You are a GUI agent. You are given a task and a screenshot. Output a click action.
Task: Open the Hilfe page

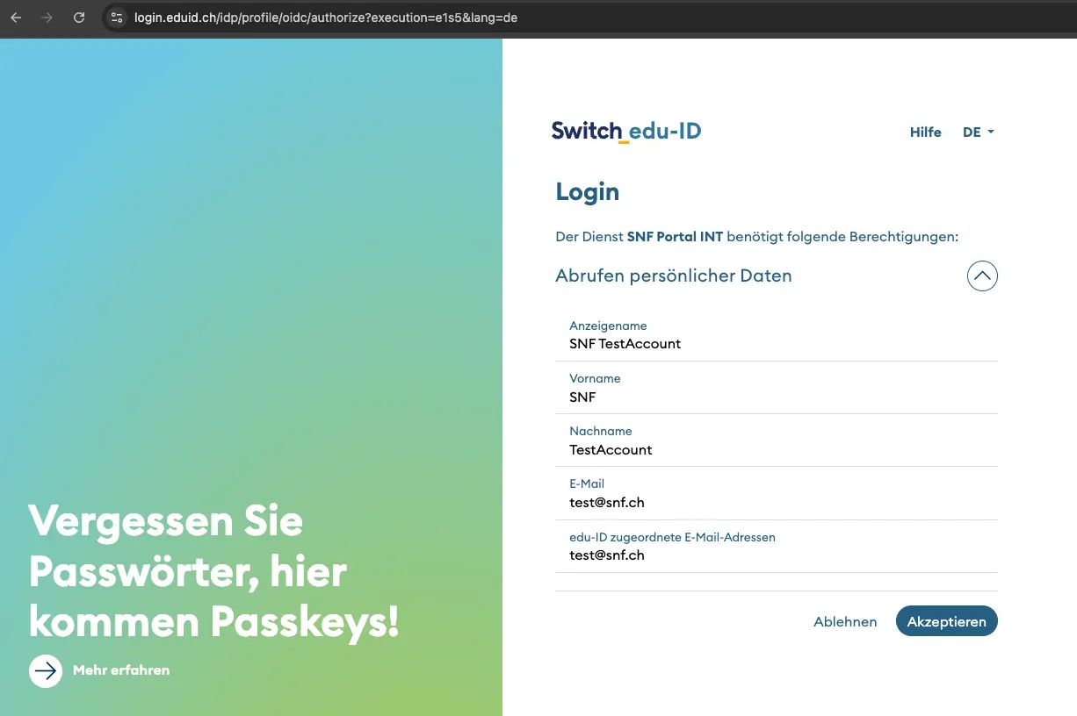925,132
